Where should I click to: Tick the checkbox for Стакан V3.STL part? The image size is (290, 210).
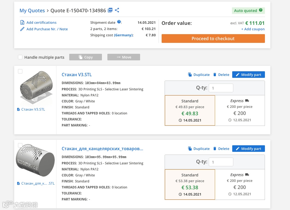(20, 71)
